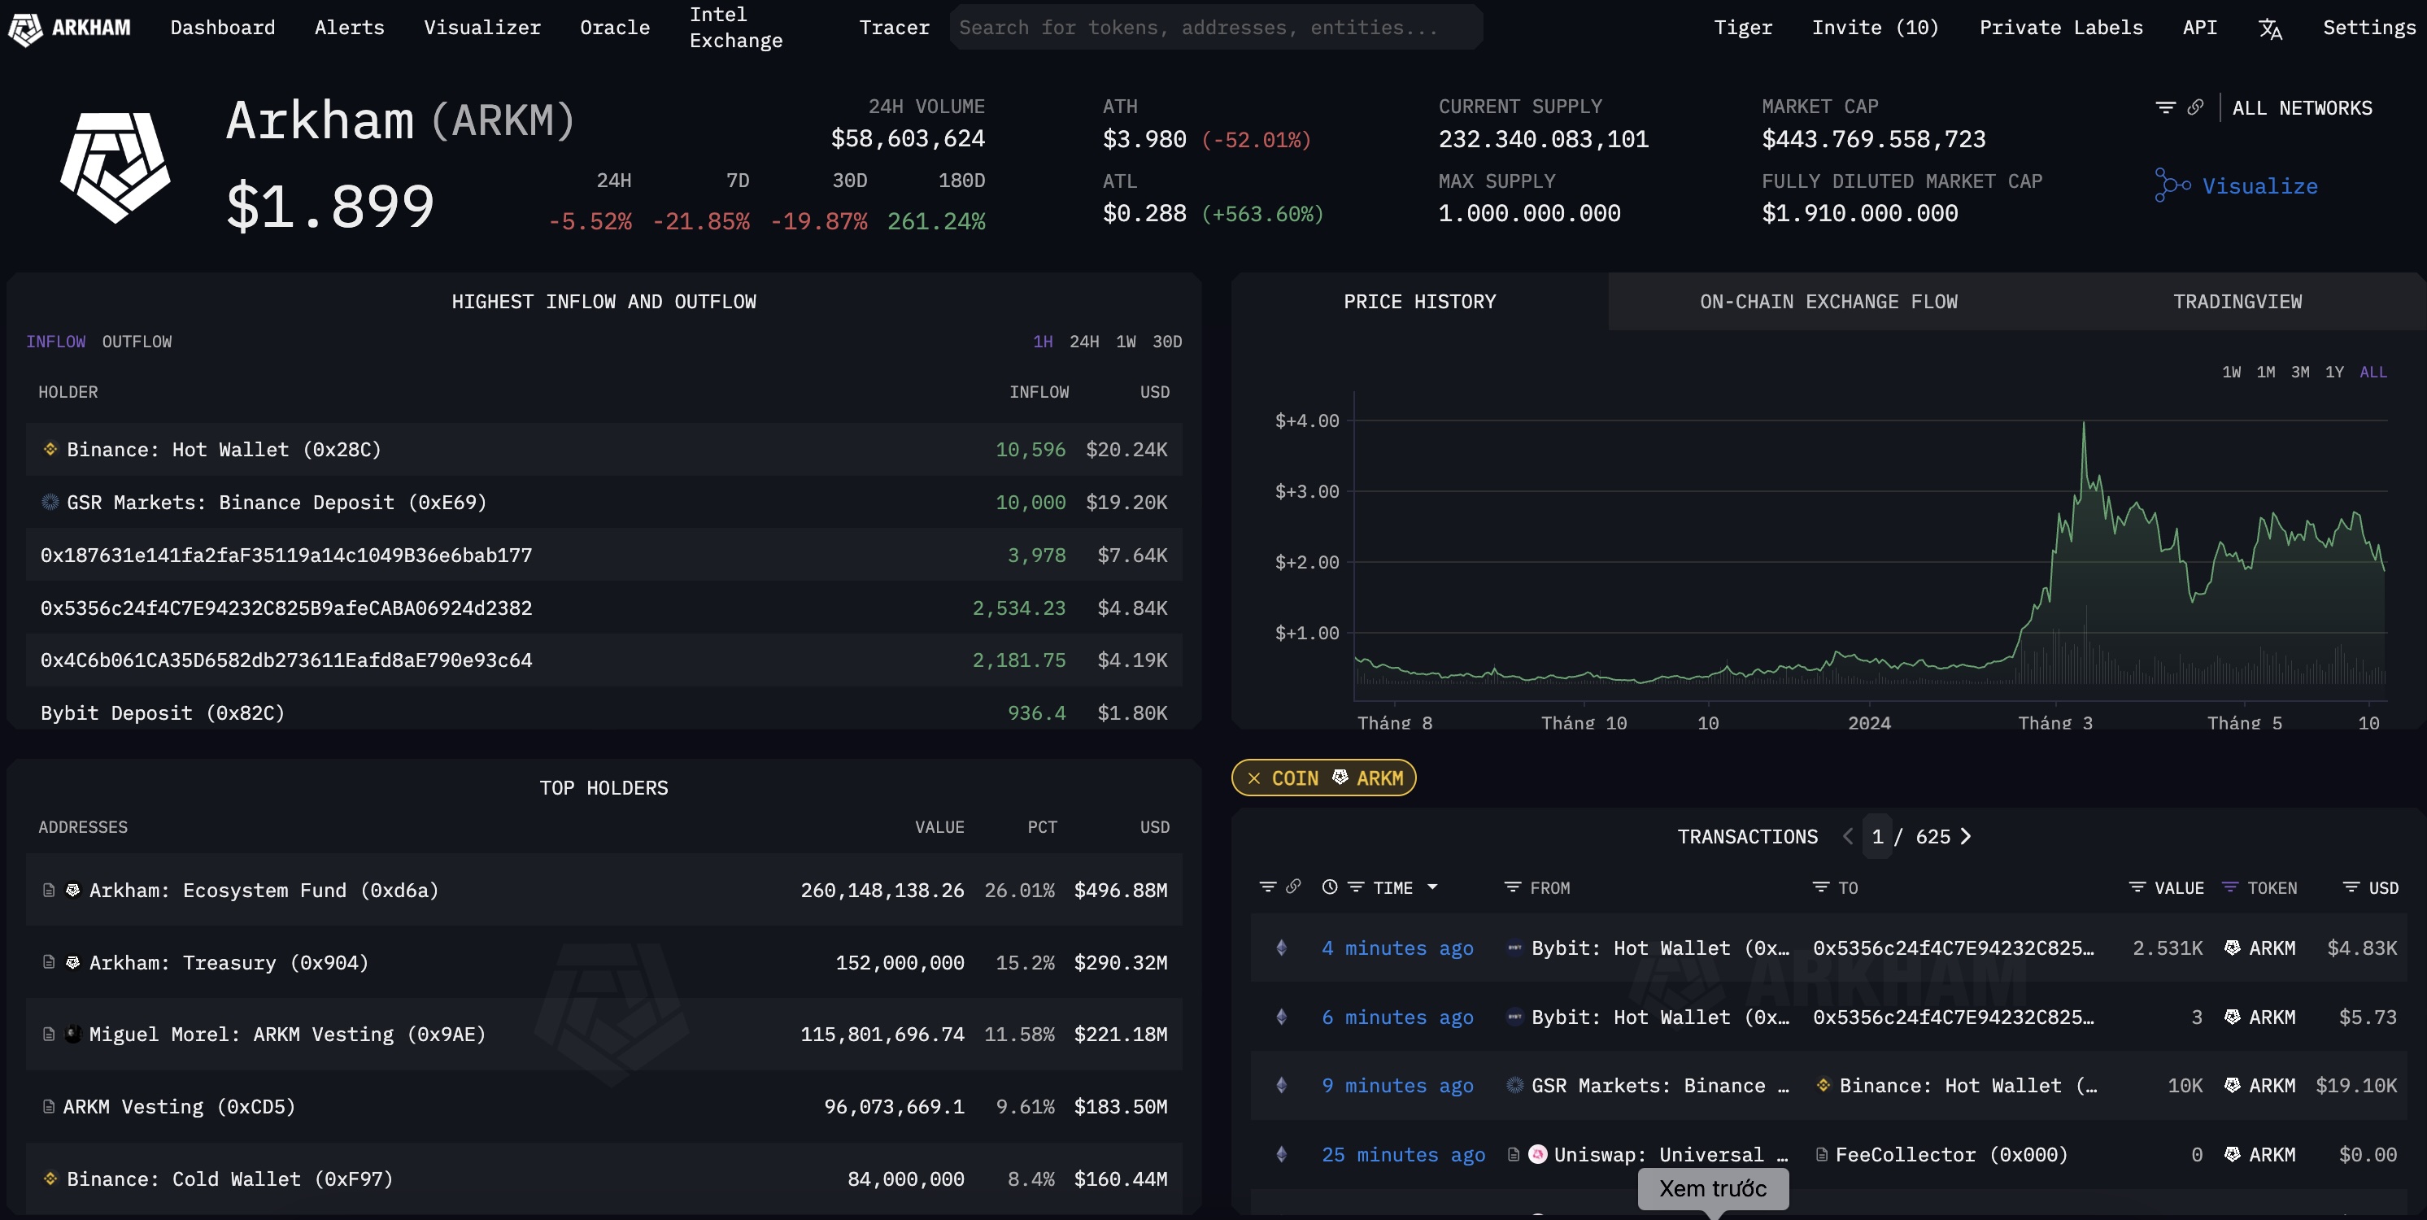Click the ARKM token icon in filter chip

(x=1339, y=778)
